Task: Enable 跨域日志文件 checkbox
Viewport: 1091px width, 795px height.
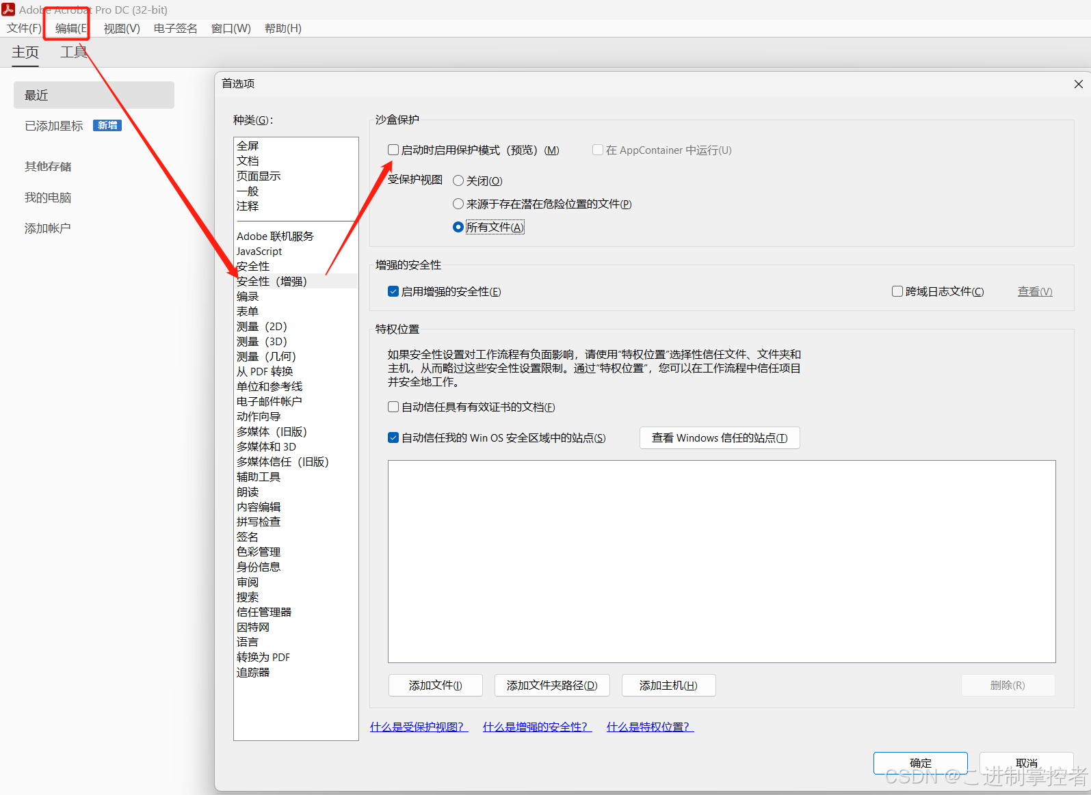Action: click(x=897, y=291)
